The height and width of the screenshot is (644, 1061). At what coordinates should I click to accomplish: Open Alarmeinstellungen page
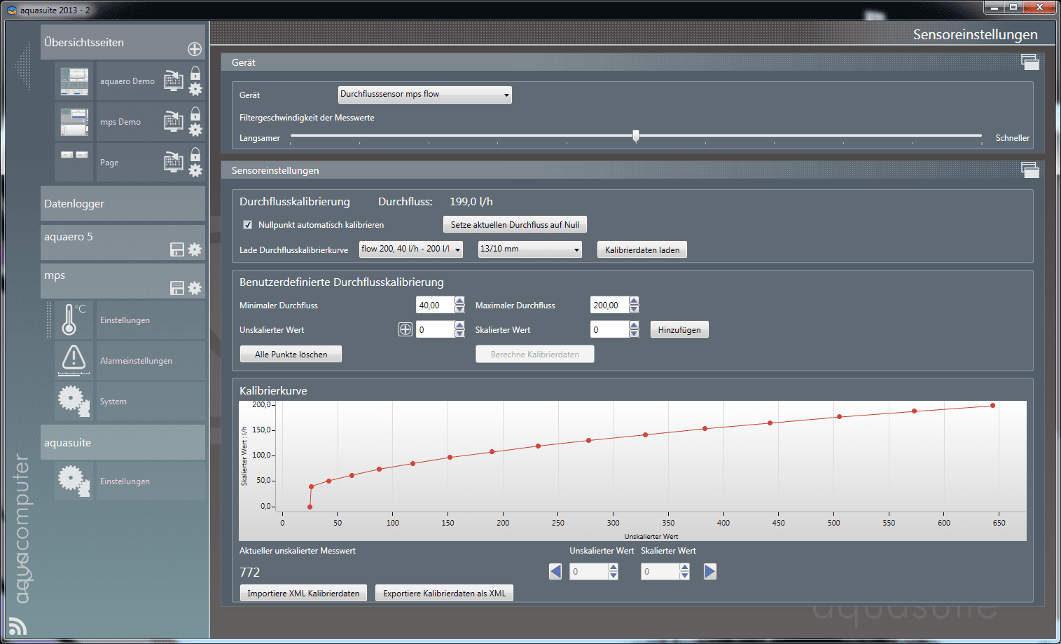151,361
